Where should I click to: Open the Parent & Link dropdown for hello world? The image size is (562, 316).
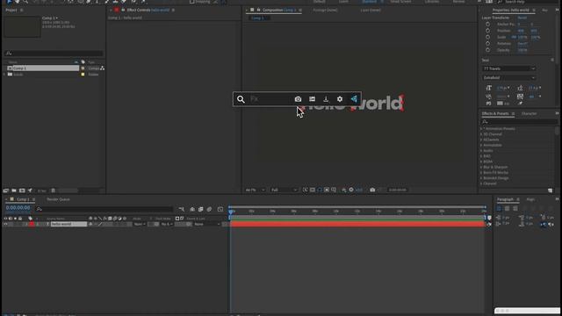point(207,225)
